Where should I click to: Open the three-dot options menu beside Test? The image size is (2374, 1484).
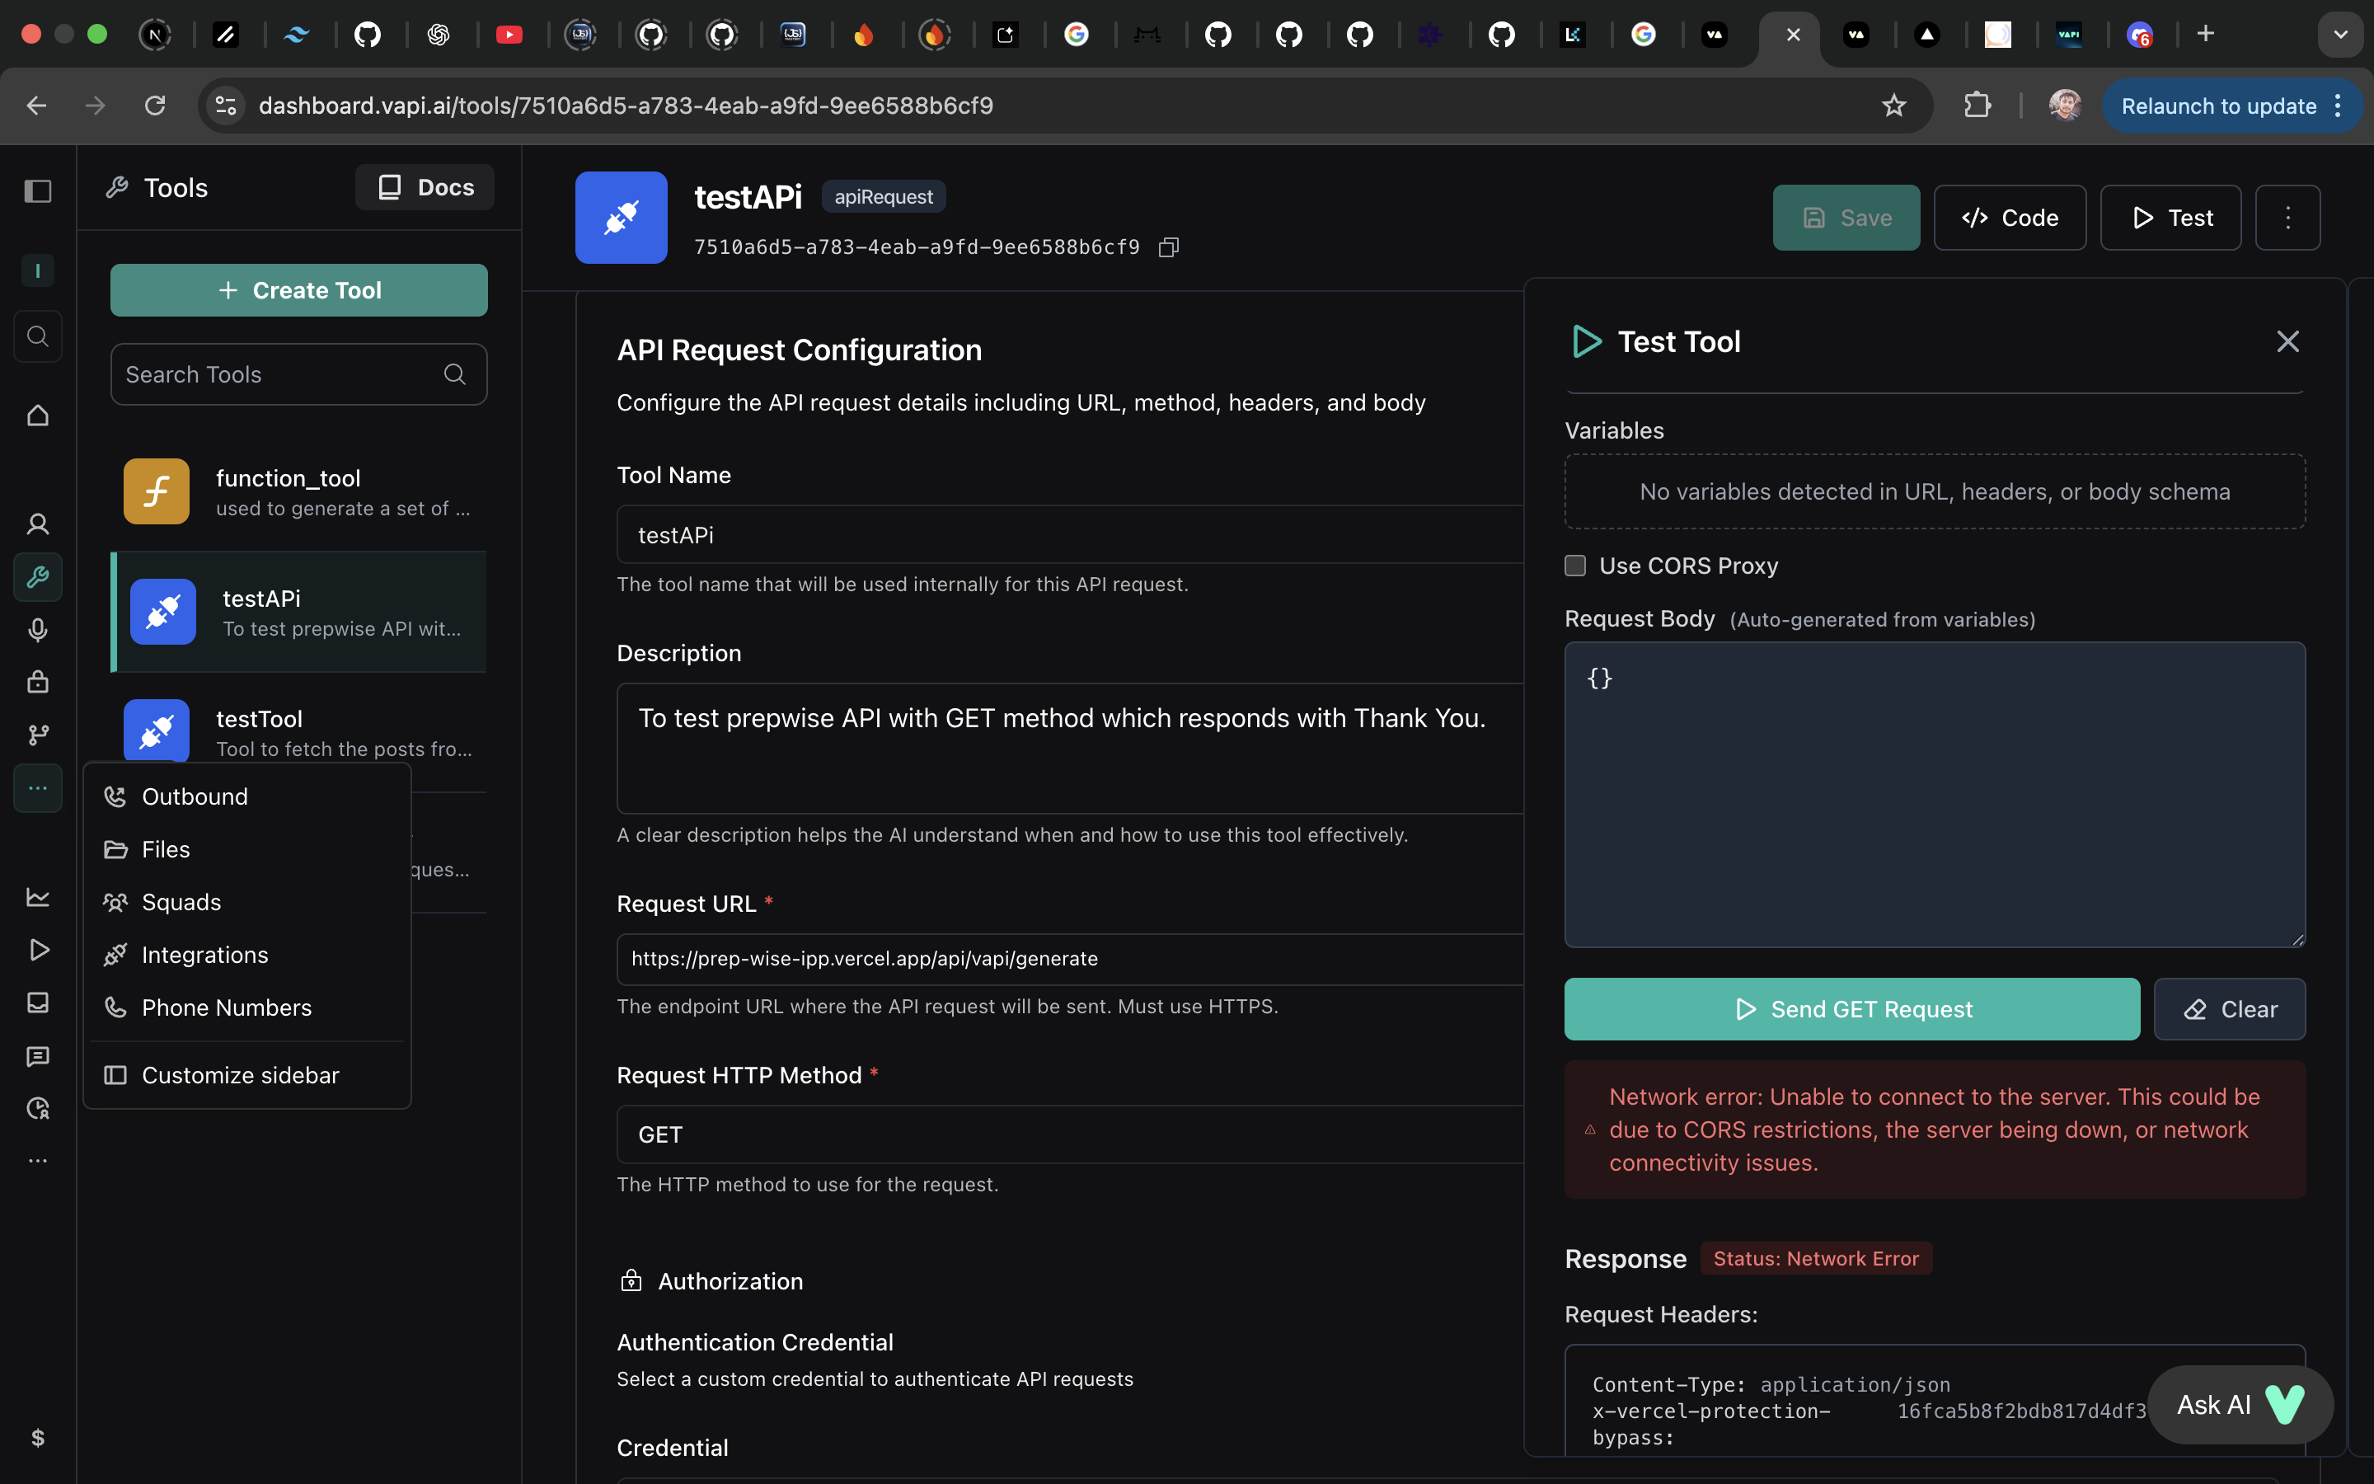click(x=2287, y=218)
